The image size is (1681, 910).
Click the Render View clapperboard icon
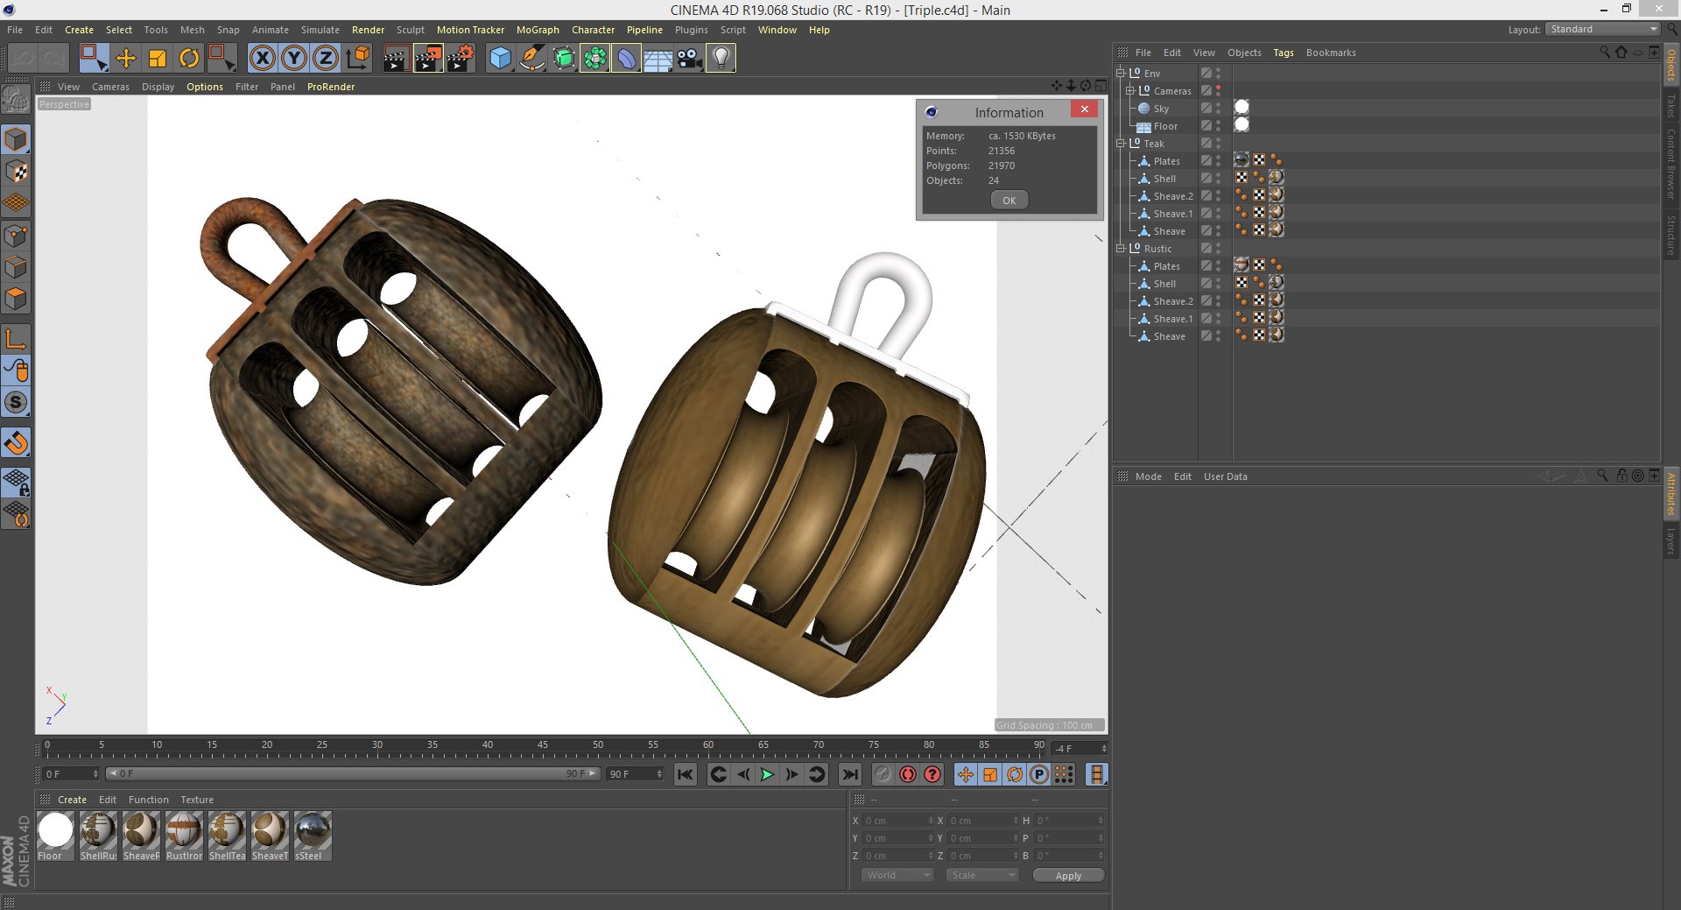[x=396, y=59]
